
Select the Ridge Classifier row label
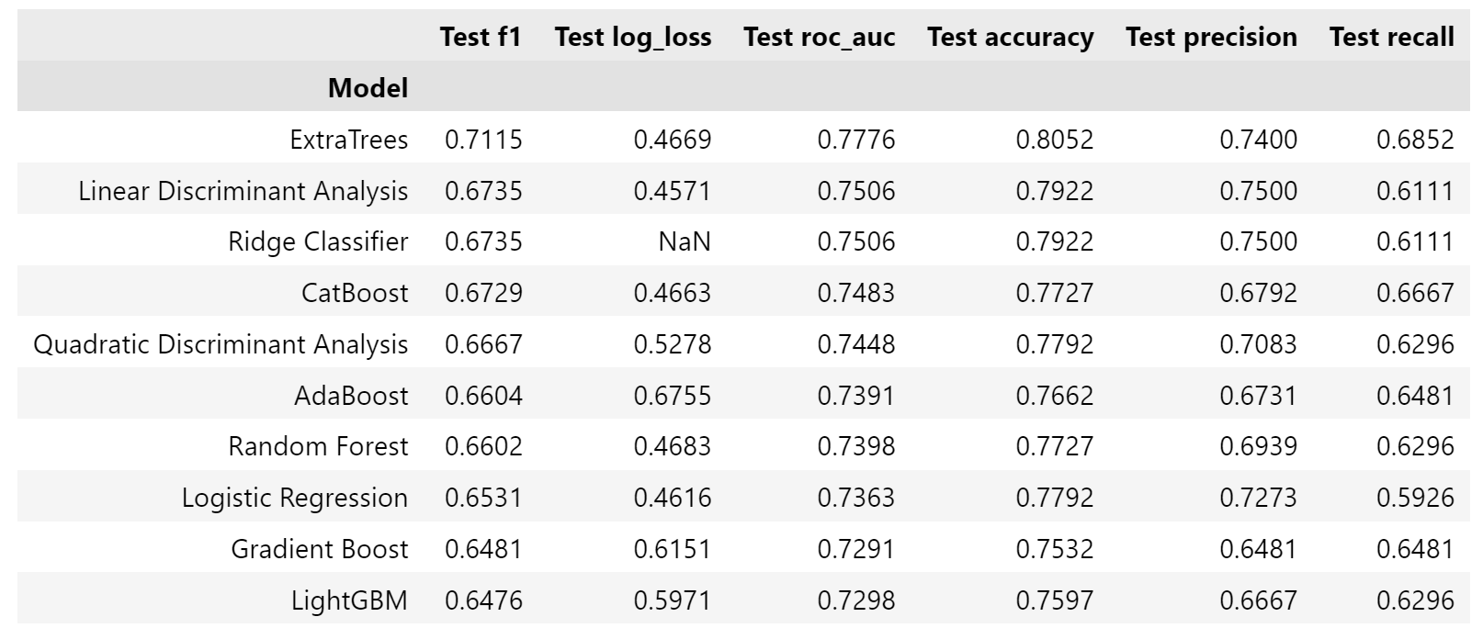point(318,241)
